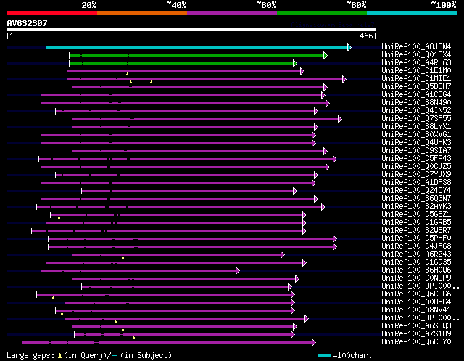
Task: Select the UniRef100_A6R243 label
Action: [416, 254]
